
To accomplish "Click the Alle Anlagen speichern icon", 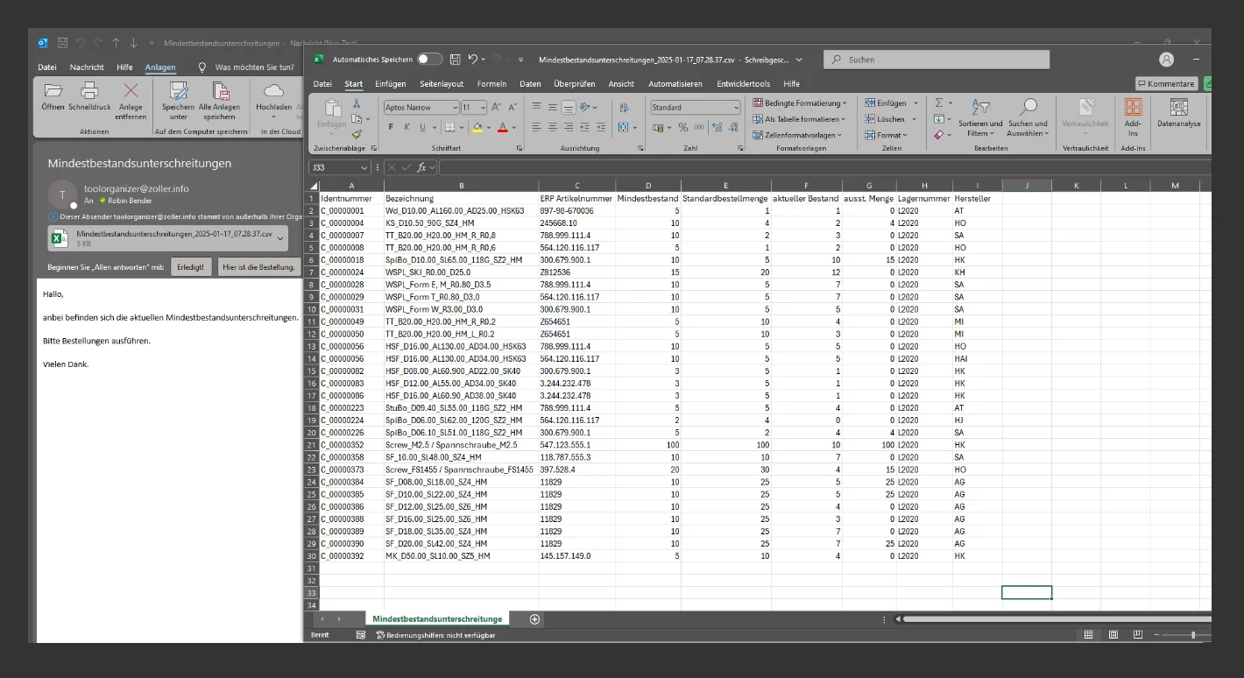I will 219,90.
